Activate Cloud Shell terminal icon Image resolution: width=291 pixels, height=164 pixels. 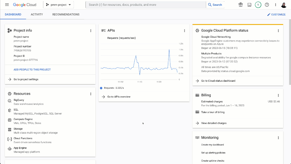point(249,5)
